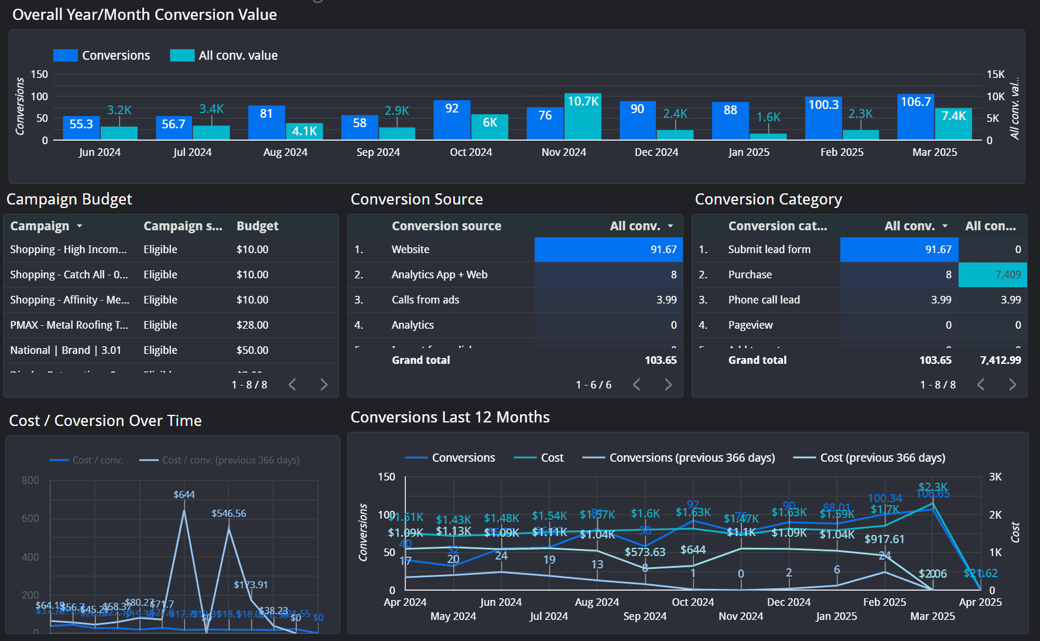This screenshot has height=641, width=1040.
Task: Click the previous page chevron under Conversion Category
Action: pos(981,384)
